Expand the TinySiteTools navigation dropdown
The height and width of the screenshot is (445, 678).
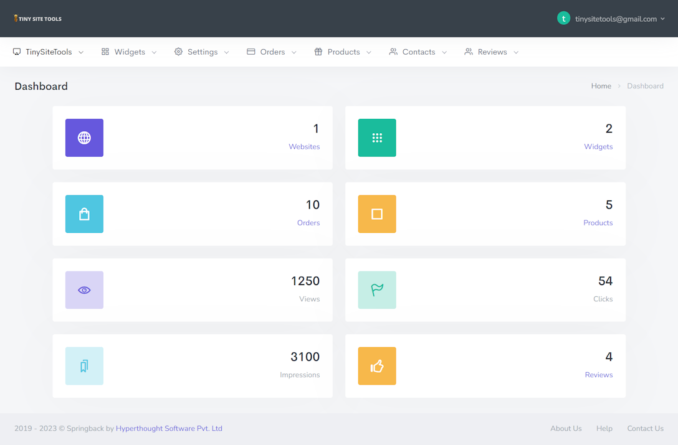(49, 52)
